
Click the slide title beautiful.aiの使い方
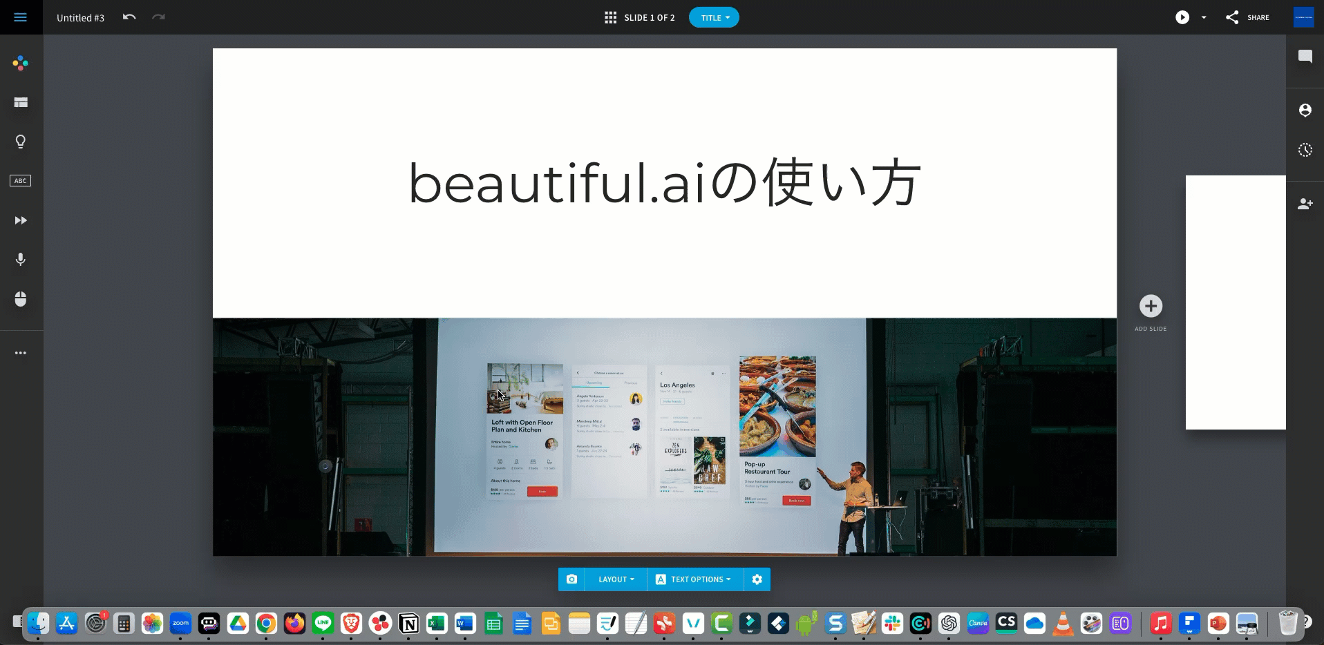[x=664, y=183]
